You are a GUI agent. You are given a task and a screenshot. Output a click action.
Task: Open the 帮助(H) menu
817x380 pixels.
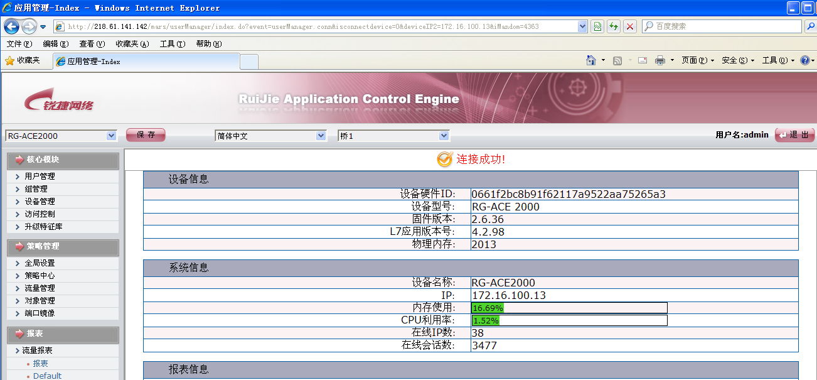click(209, 43)
